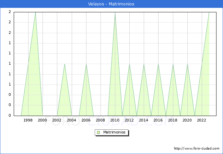Click the 2018 triangle peak
The height and width of the screenshot is (154, 223).
click(173, 64)
